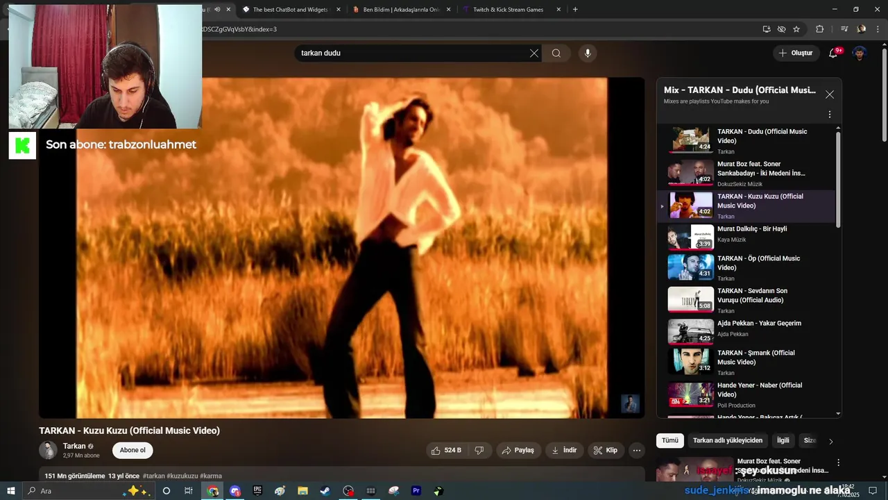Switch to the 'Ben Bildim' browser tab
Screen dimensions: 888x500
(x=402, y=10)
